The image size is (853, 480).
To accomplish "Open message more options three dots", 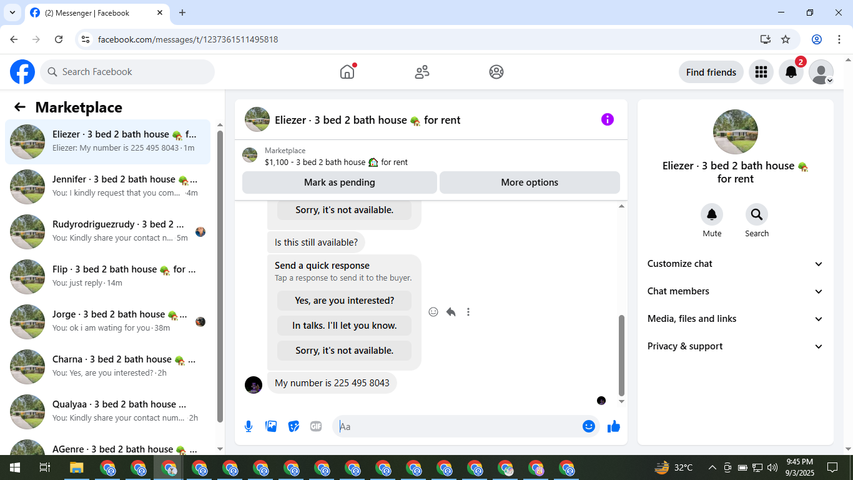I will point(468,312).
